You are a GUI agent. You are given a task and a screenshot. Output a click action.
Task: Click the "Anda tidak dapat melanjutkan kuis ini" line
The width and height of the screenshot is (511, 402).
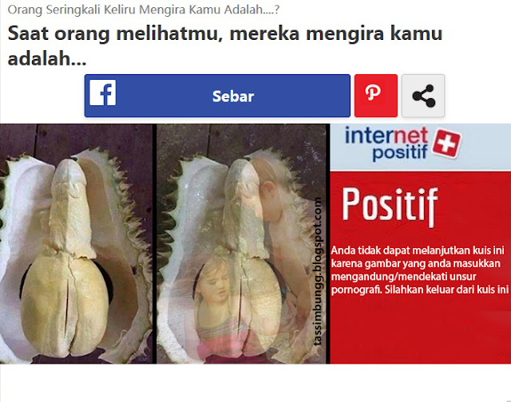coord(418,250)
